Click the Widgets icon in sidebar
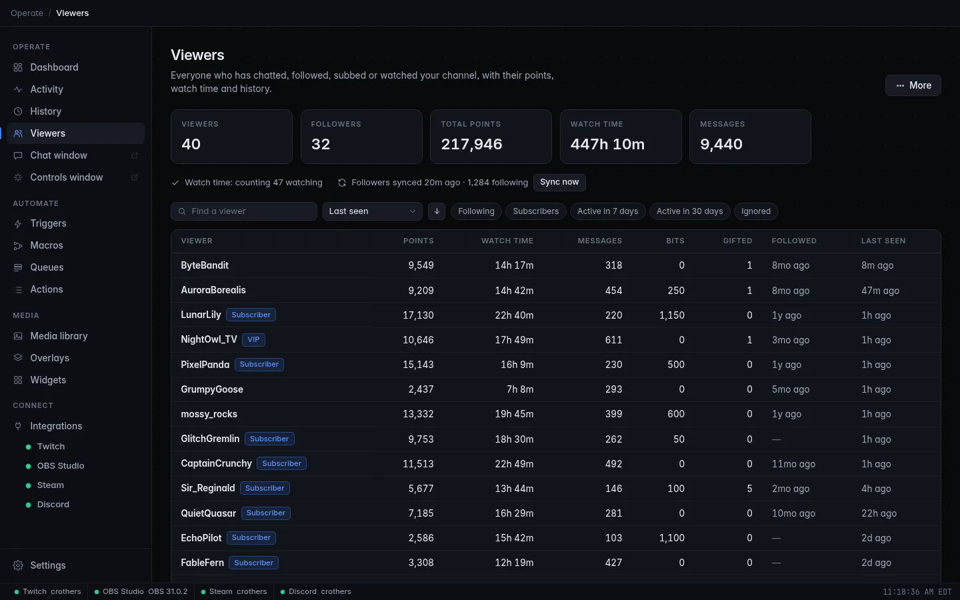 point(18,380)
